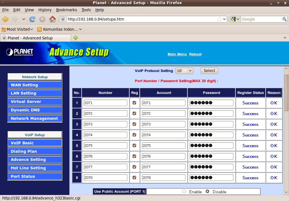289x202 pixels.
Task: Open the Tools menu
Action: tap(86, 10)
